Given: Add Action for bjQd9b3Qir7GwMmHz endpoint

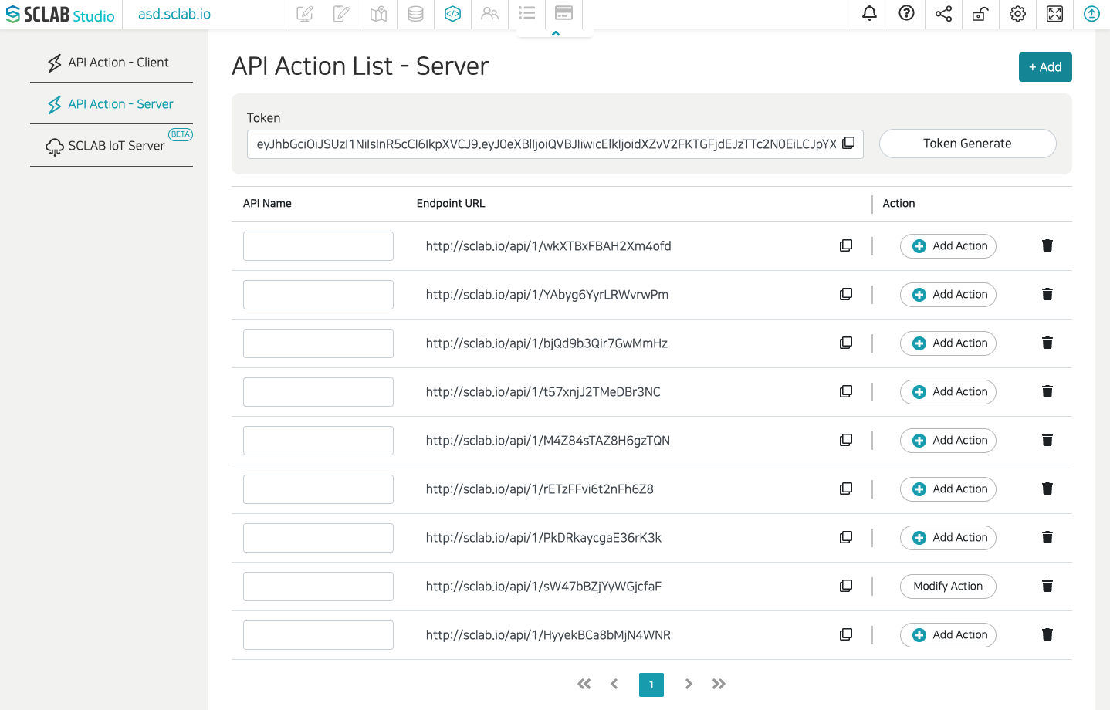Looking at the screenshot, I should (x=948, y=343).
